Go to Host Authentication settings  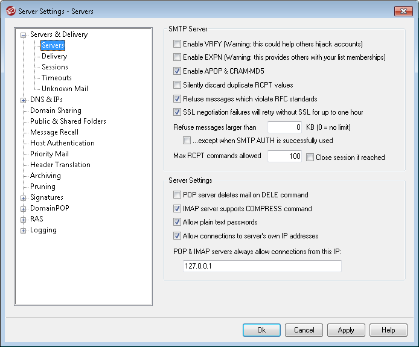[62, 143]
